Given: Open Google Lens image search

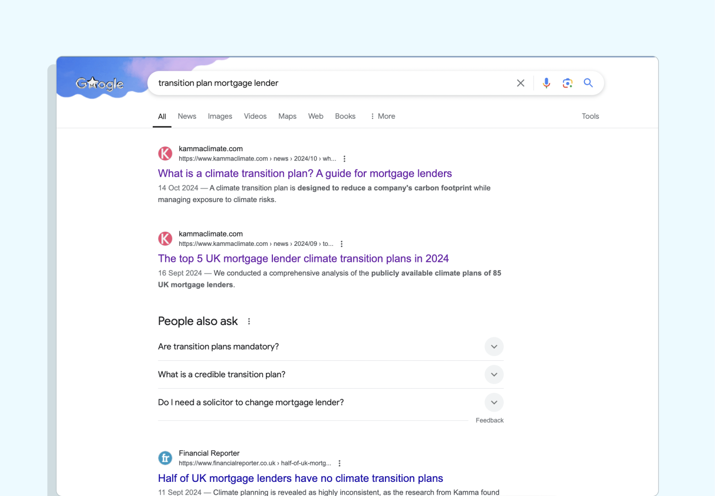Looking at the screenshot, I should coord(567,83).
